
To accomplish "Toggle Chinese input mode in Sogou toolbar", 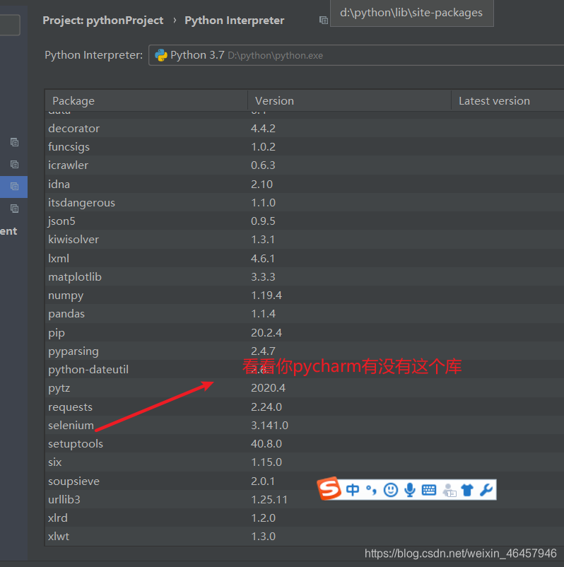I will point(353,490).
